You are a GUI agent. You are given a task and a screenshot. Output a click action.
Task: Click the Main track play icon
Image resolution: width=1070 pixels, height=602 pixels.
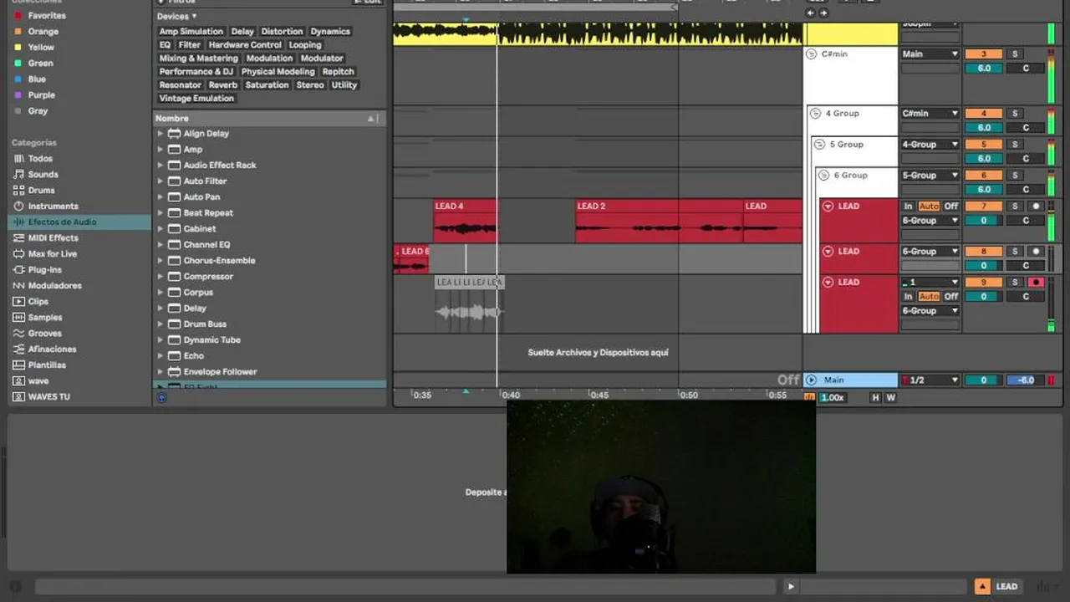click(x=811, y=380)
